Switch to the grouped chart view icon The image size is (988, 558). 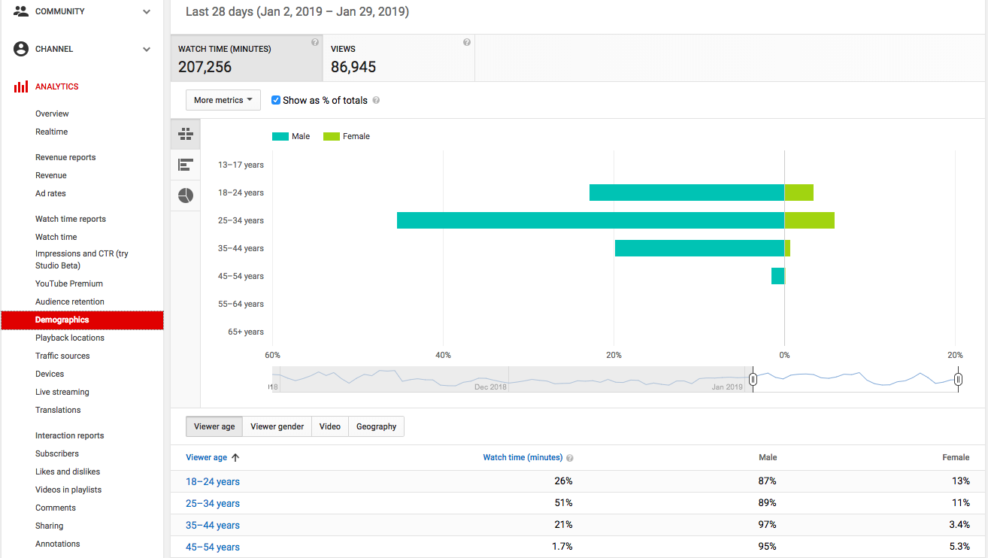(x=185, y=134)
